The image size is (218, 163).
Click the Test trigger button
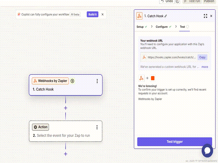tap(174, 142)
